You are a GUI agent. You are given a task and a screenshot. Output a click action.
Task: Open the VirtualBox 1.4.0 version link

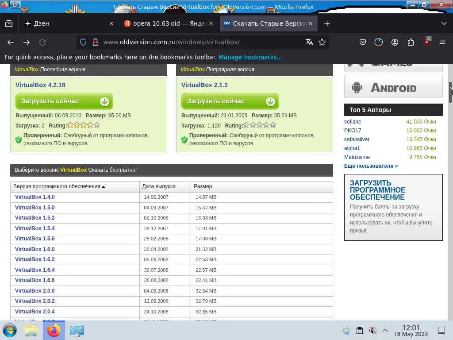click(35, 197)
